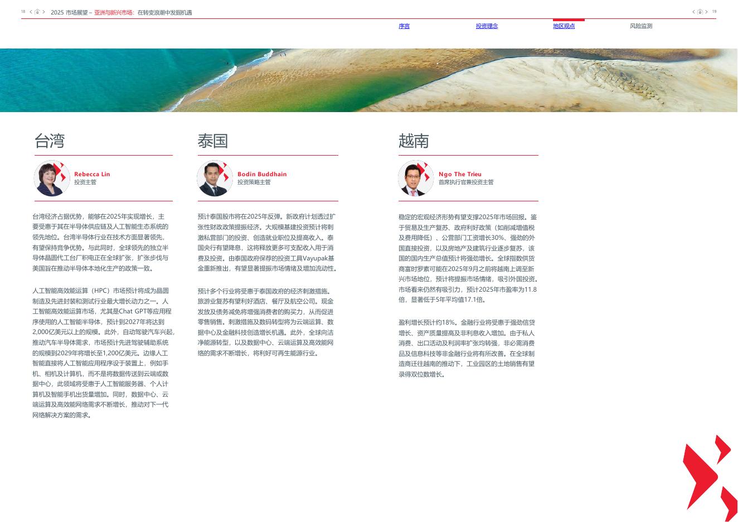
Task: Select Ngo The Trieu's profile photo
Action: (x=416, y=178)
